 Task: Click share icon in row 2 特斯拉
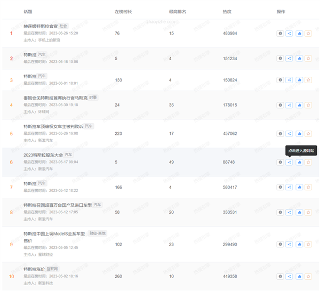pos(289,59)
